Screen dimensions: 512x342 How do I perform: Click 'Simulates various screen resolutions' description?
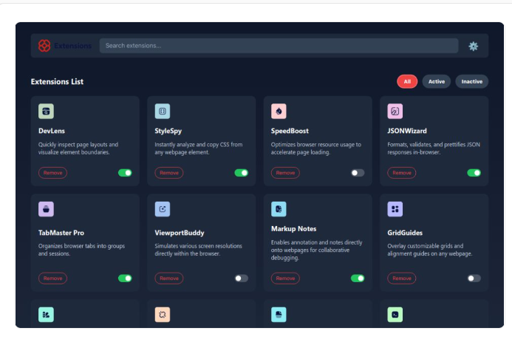pyautogui.click(x=199, y=250)
